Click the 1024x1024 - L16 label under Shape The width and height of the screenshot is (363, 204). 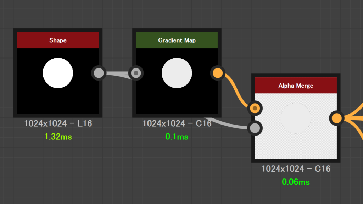(58, 123)
